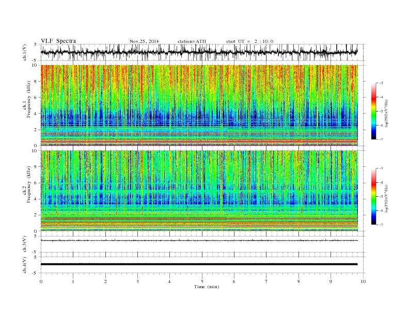Click the ch.1 color bar "-3" tick
The width and height of the screenshot is (409, 316).
tap(381, 83)
